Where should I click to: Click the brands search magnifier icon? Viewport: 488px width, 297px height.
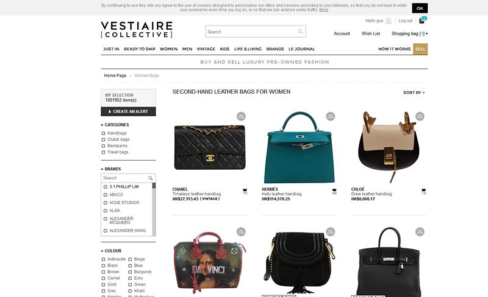point(150,178)
